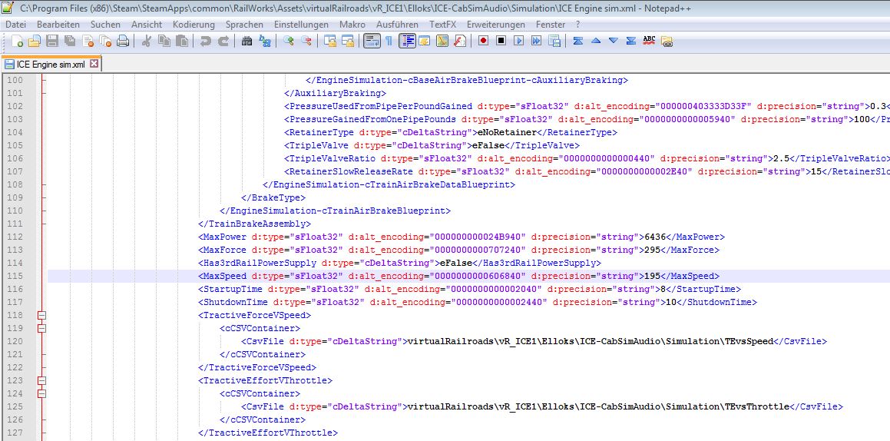Click the Document Map icon
The height and width of the screenshot is (441, 890).
point(442,41)
